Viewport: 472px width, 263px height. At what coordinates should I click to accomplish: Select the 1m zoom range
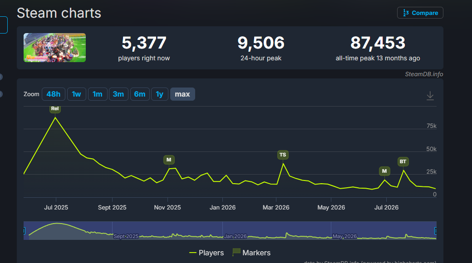pos(98,94)
